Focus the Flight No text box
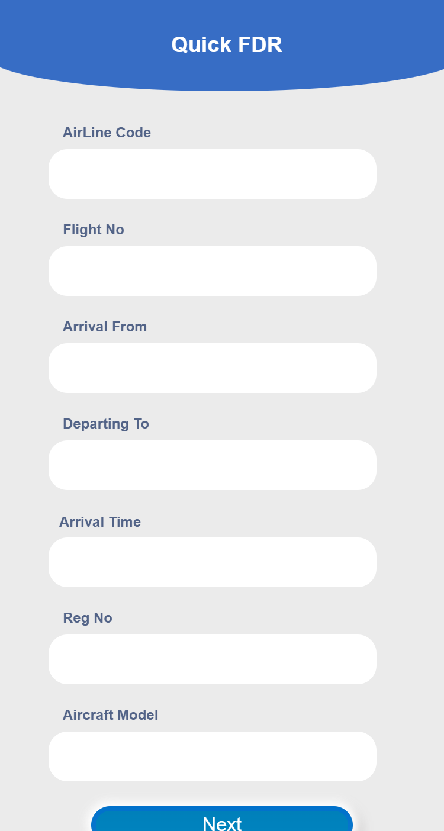This screenshot has height=831, width=444. pos(212,271)
